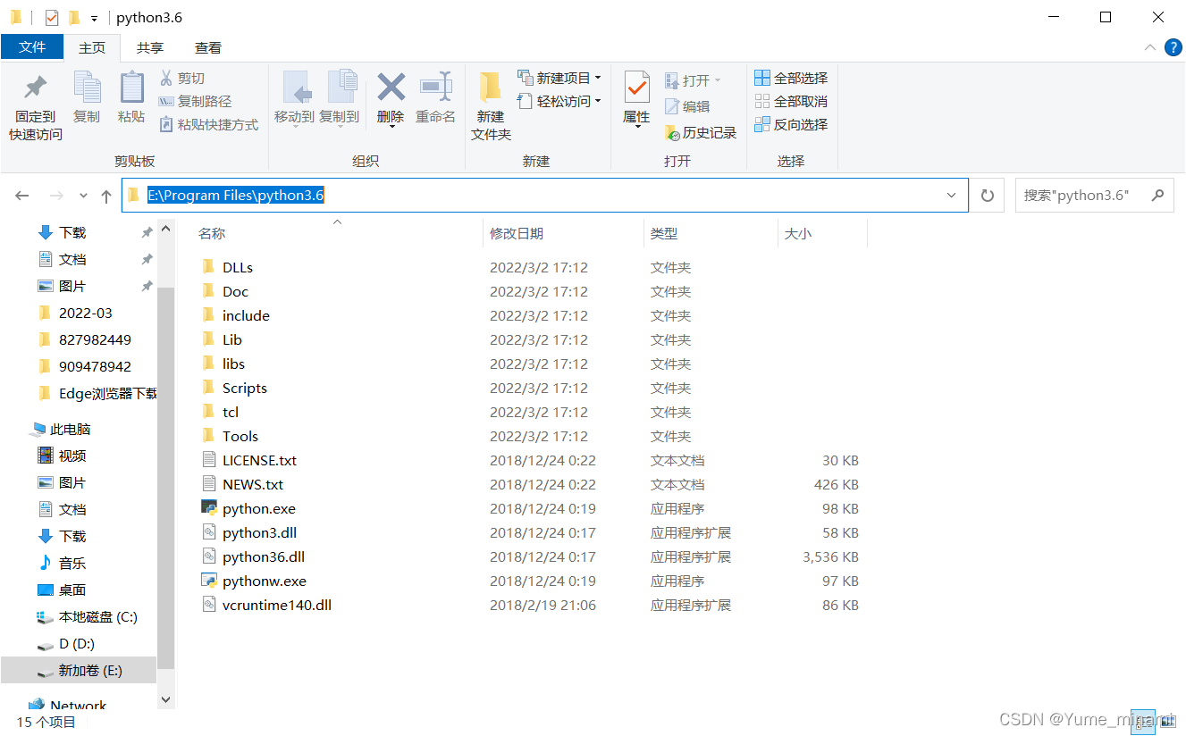1186x736 pixels.
Task: Open D (D:) drive in sidebar
Action: (x=77, y=643)
